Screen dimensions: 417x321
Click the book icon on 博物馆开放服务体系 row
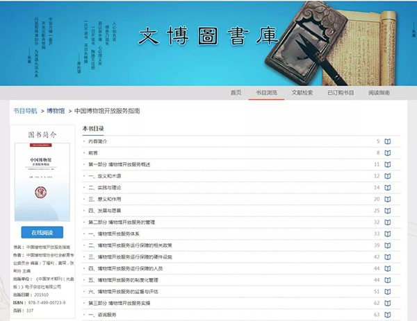point(388,234)
